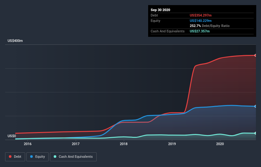Click the US$354.297m debt value
The height and width of the screenshot is (167, 261).
(201, 15)
